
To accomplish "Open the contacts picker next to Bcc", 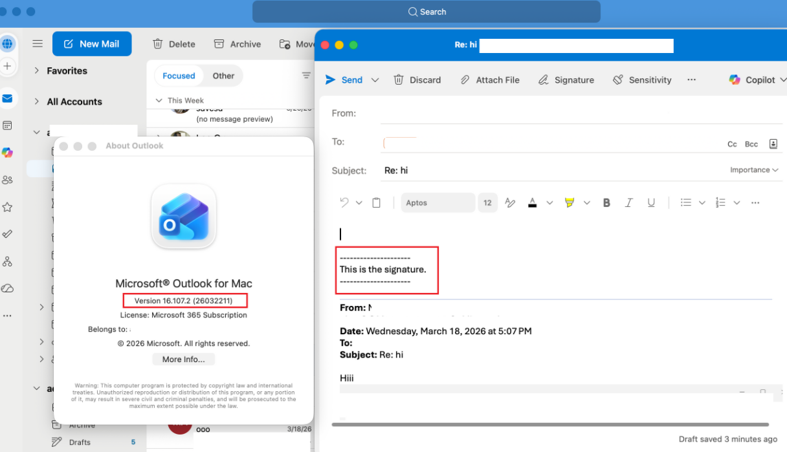I will coord(773,144).
